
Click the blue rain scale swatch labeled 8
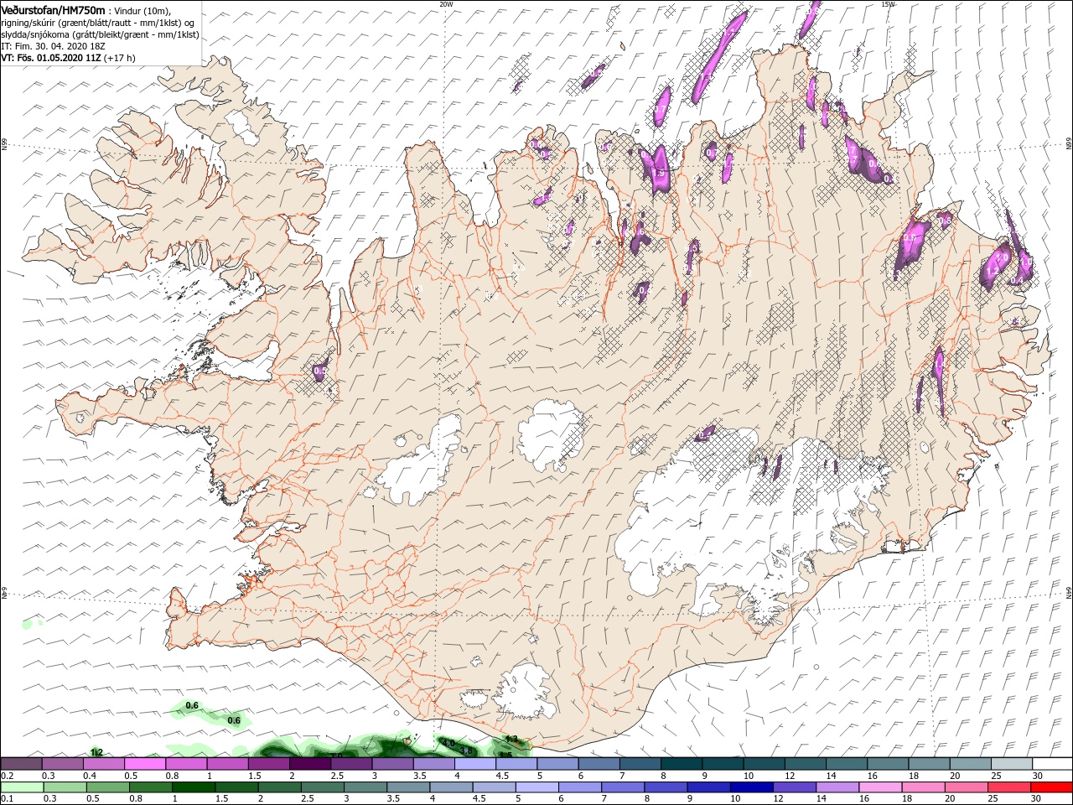pyautogui.click(x=665, y=787)
